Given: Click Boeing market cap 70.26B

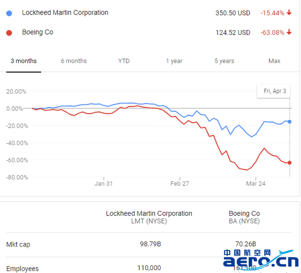Looking at the screenshot, I should [245, 244].
